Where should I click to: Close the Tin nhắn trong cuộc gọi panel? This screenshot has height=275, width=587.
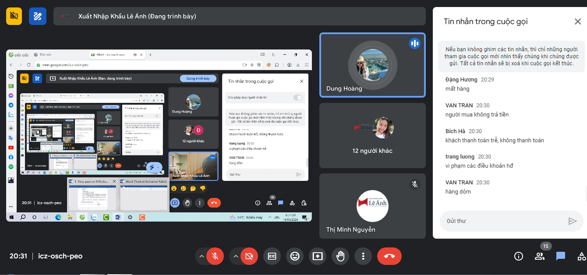pos(578,21)
